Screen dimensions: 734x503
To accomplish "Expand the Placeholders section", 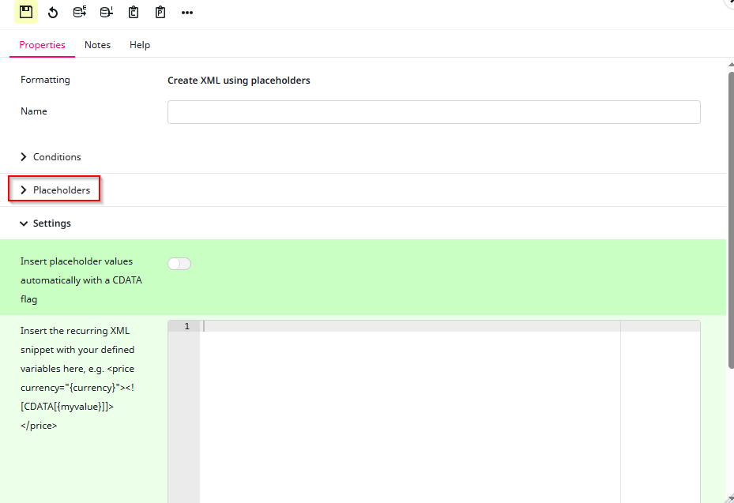I will point(61,190).
